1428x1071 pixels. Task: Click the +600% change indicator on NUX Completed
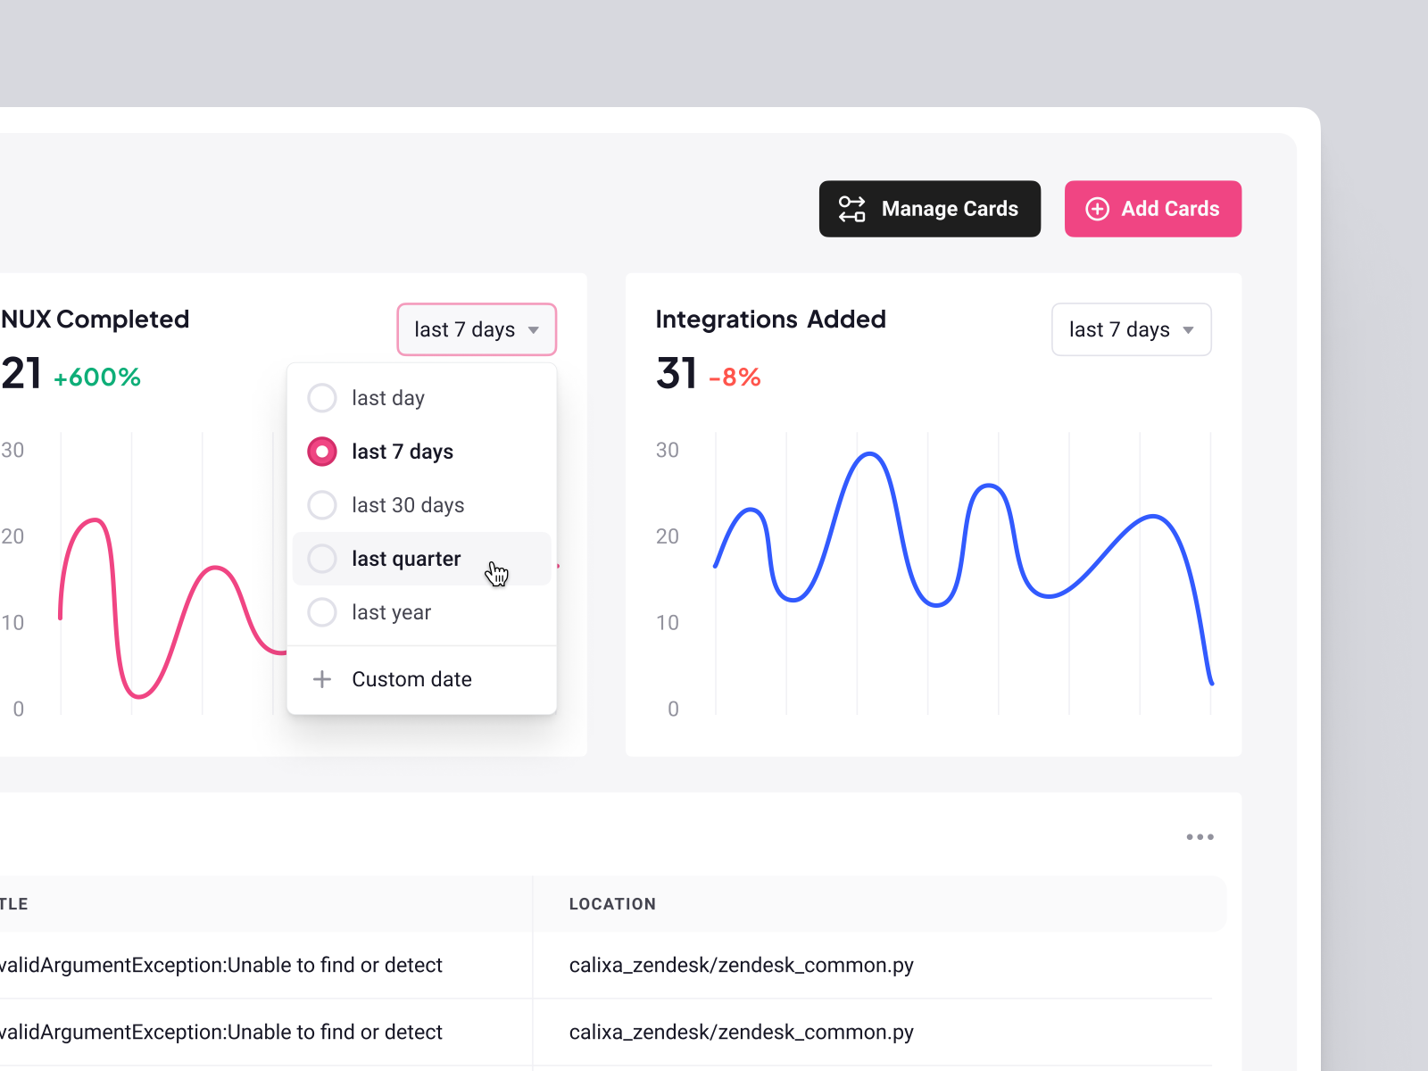(98, 377)
